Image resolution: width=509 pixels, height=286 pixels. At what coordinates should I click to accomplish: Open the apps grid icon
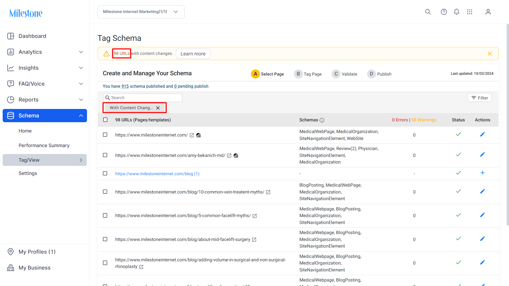[469, 12]
